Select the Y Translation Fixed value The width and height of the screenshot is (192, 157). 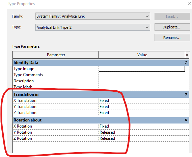point(142,107)
